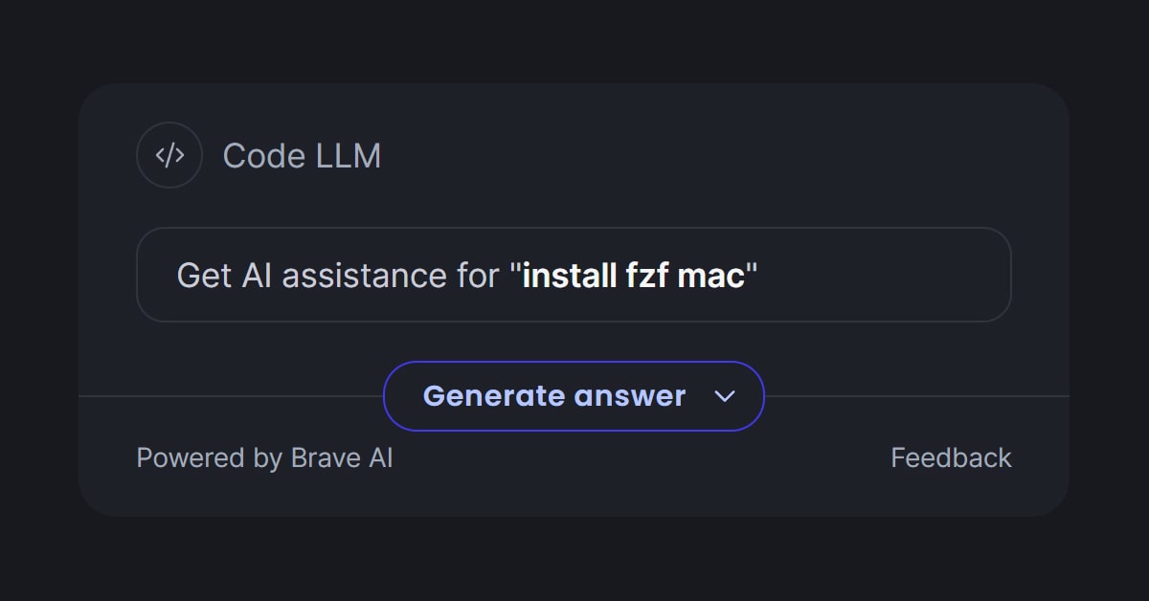1149x601 pixels.
Task: Click the left angle bracket of the logo
Action: [161, 154]
